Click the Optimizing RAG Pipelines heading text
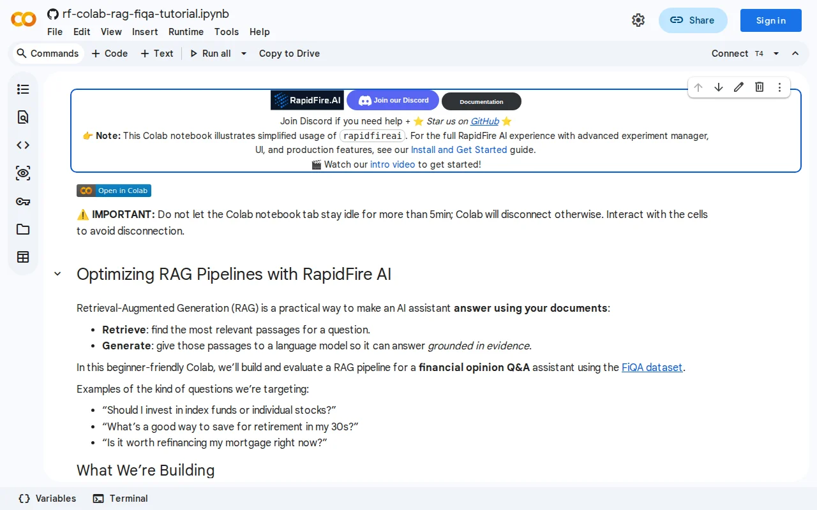 pyautogui.click(x=234, y=274)
